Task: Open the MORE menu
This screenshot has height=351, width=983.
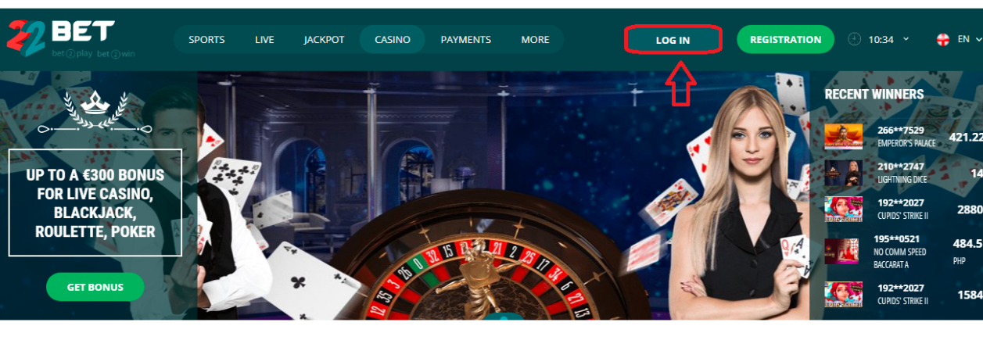Action: coord(535,39)
